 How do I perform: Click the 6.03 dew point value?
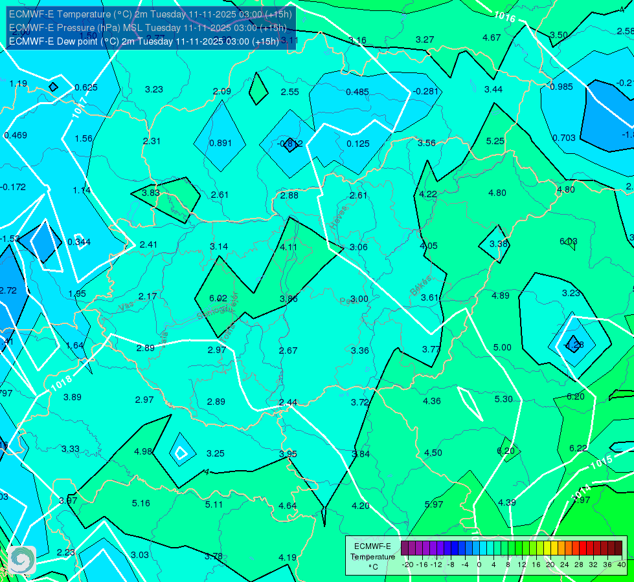coord(568,241)
